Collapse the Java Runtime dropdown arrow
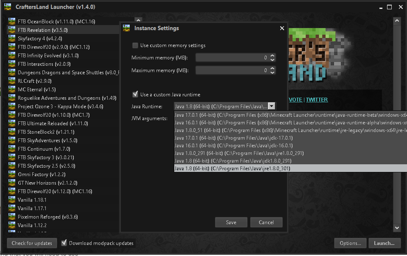The height and width of the screenshot is (256, 407). 272,106
